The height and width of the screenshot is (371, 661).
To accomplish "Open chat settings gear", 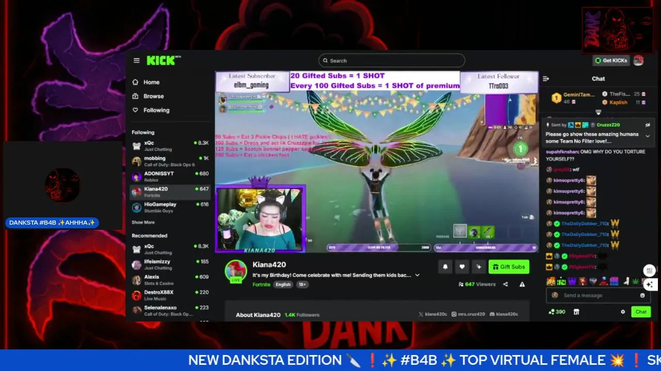I will pyautogui.click(x=623, y=312).
